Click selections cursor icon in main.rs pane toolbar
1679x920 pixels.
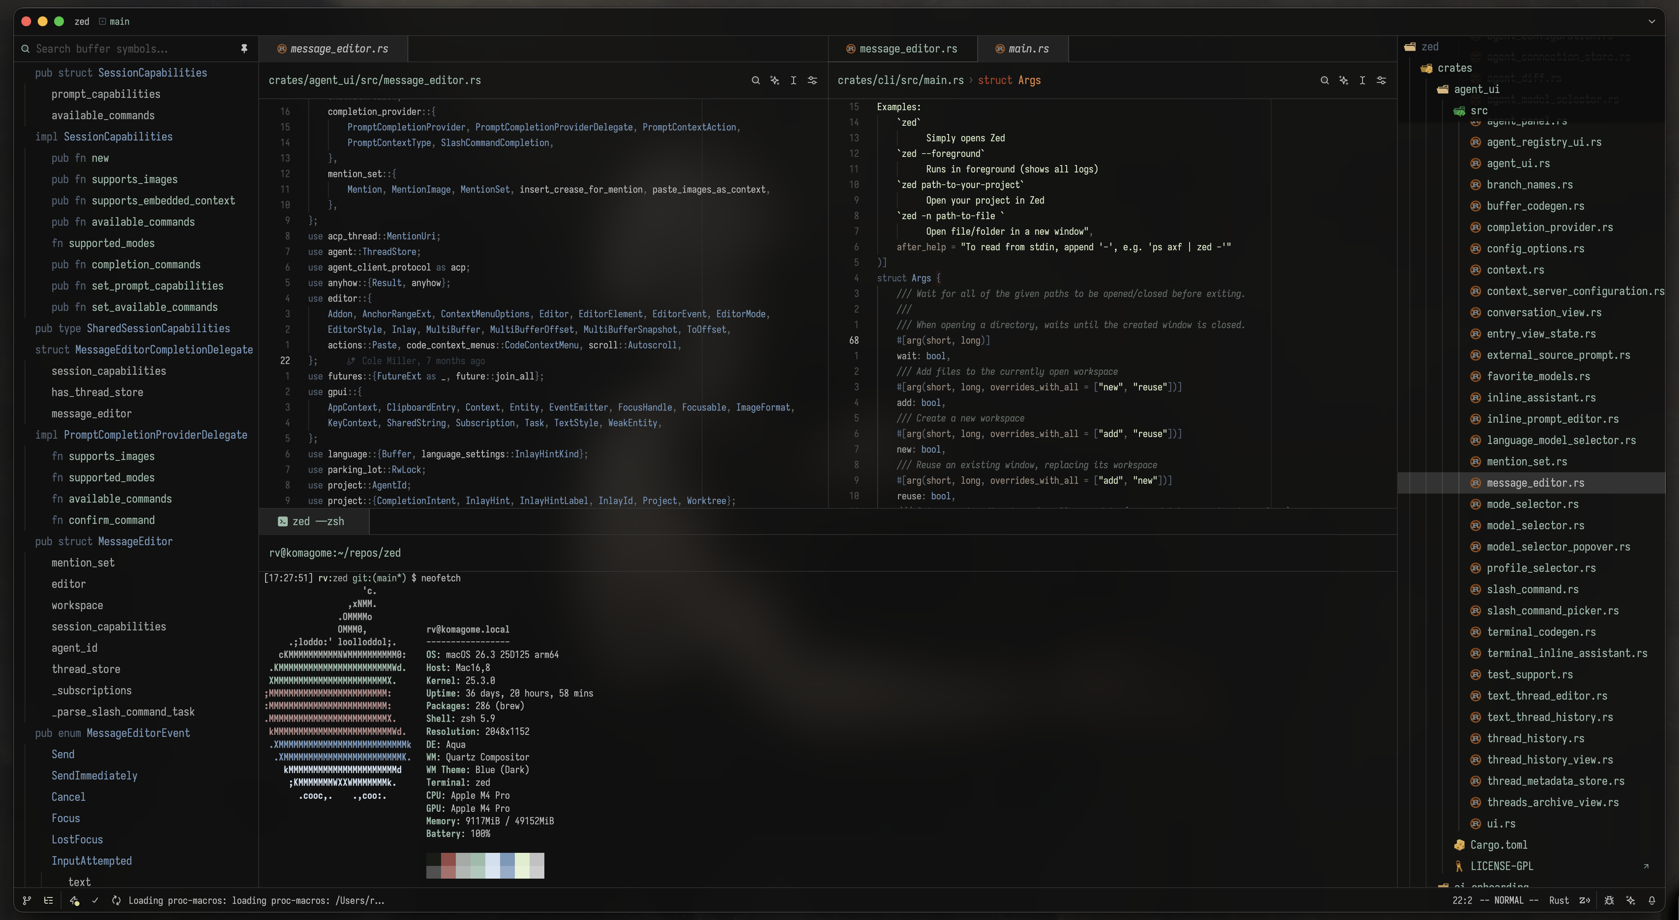pyautogui.click(x=1362, y=80)
